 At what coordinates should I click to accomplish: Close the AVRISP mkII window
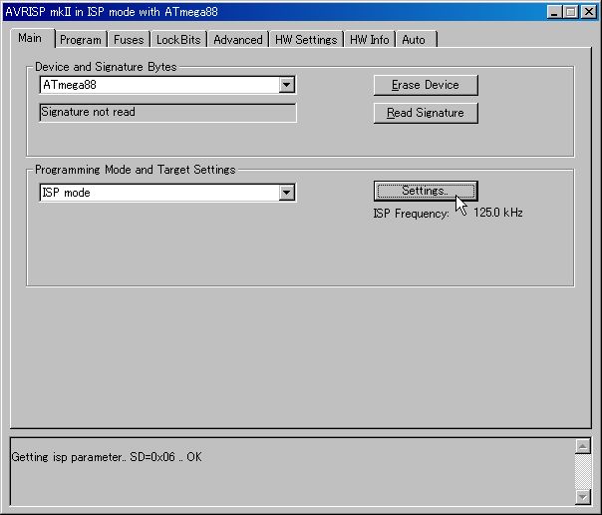589,12
